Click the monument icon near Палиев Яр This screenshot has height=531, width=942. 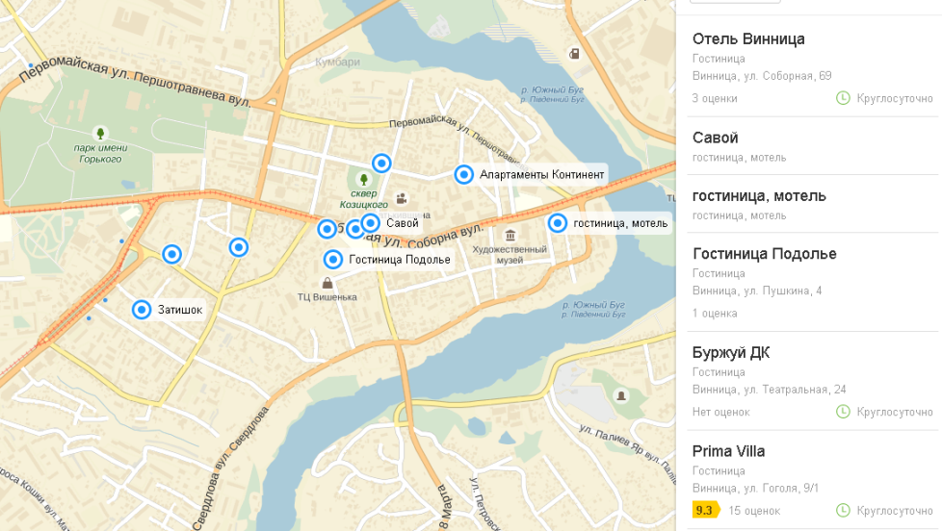[x=621, y=395]
